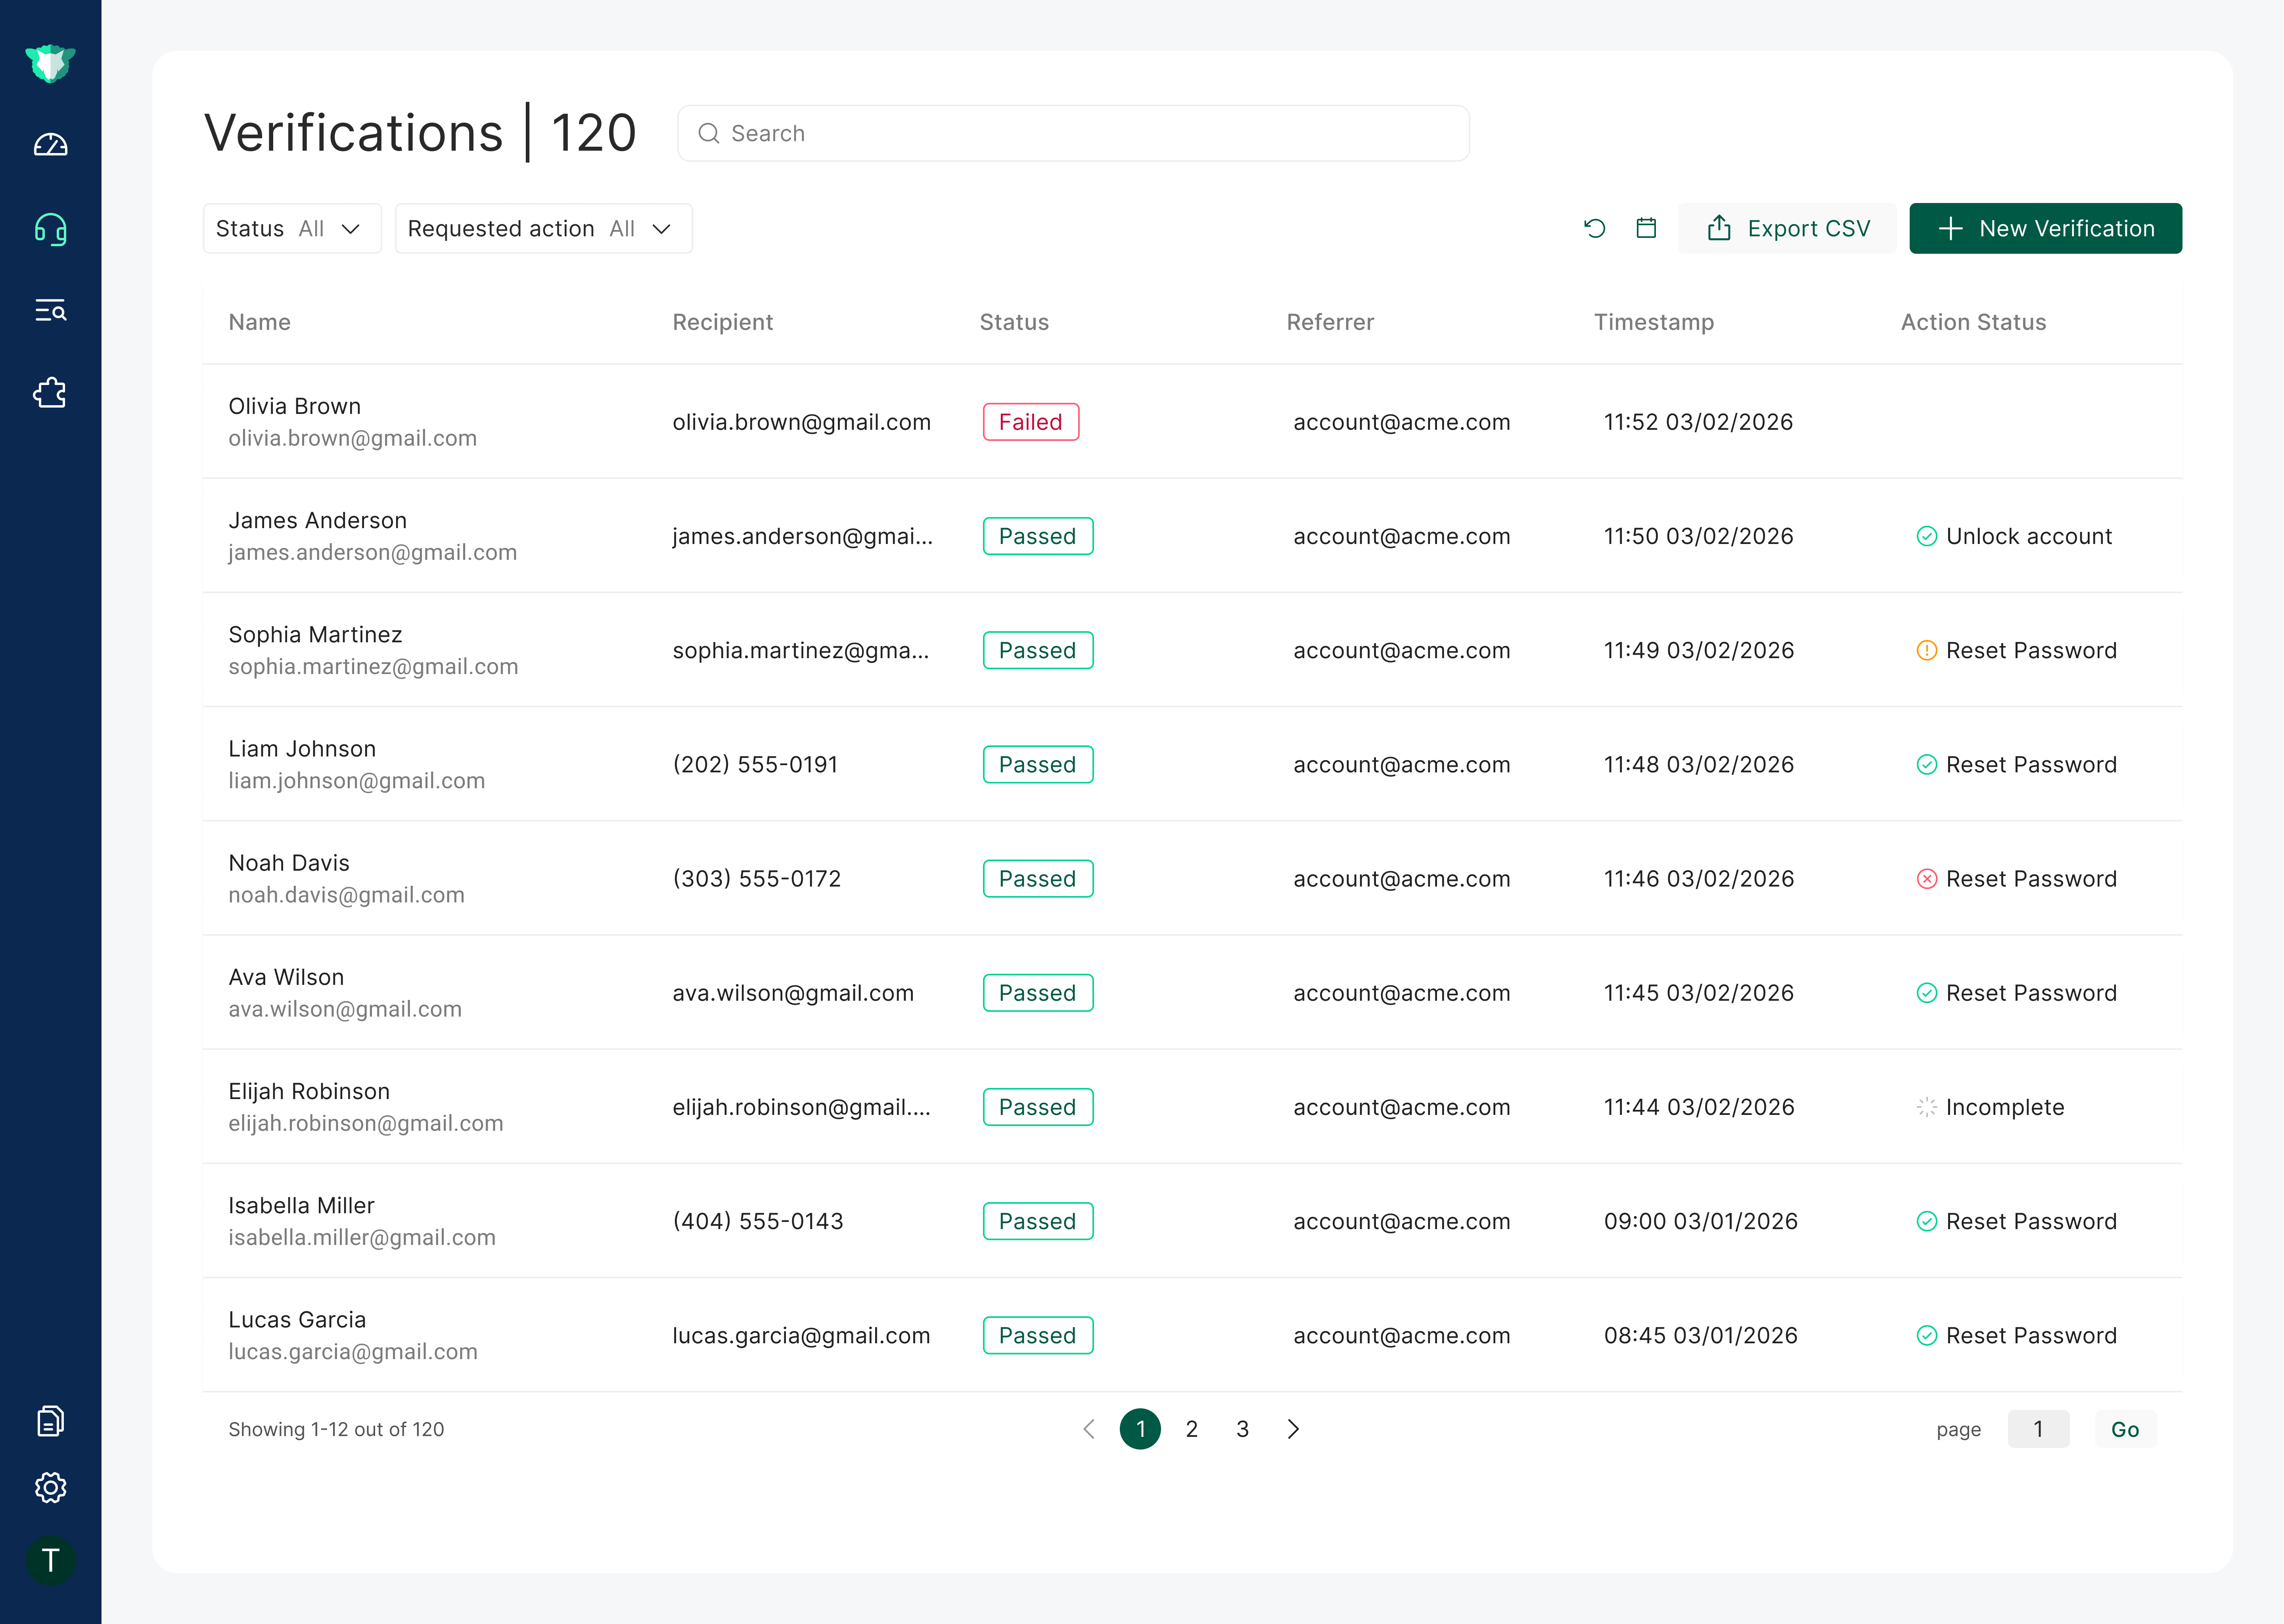The image size is (2284, 1624).
Task: Click recipient phone (303) 555-0172
Action: 756,879
